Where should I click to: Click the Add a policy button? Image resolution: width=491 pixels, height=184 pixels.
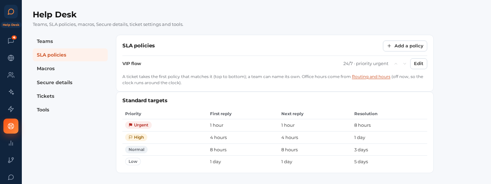coord(405,46)
